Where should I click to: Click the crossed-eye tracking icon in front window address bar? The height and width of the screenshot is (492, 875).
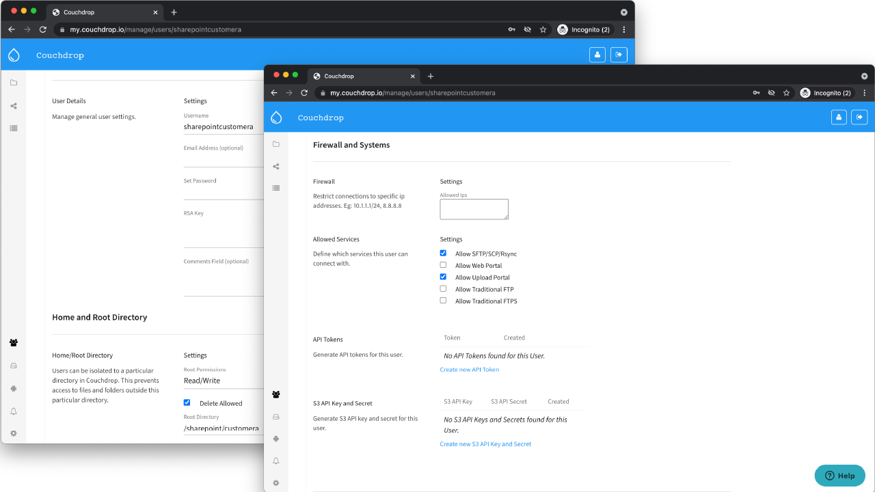point(771,93)
